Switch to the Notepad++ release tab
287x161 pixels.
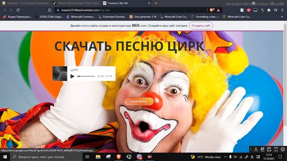[26, 3]
